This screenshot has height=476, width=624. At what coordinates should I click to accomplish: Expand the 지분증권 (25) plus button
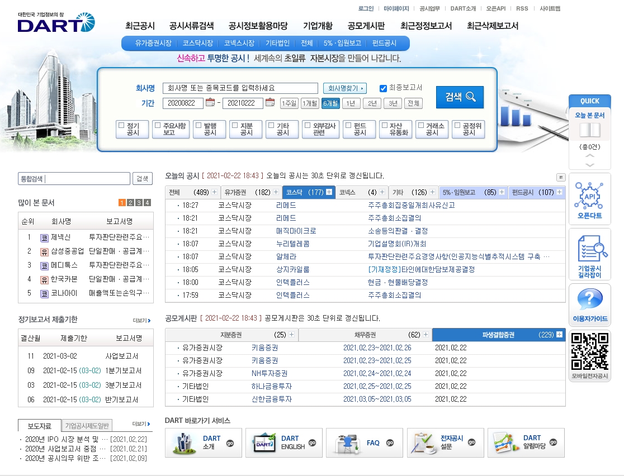pyautogui.click(x=292, y=335)
